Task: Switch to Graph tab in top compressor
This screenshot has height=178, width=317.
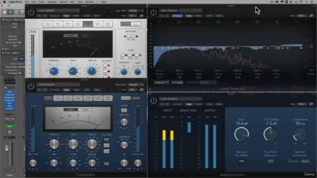Action: [x=85, y=36]
